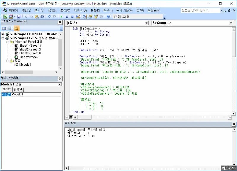Open the Object Browser toolbar icon
The height and width of the screenshot is (171, 237).
point(96,17)
